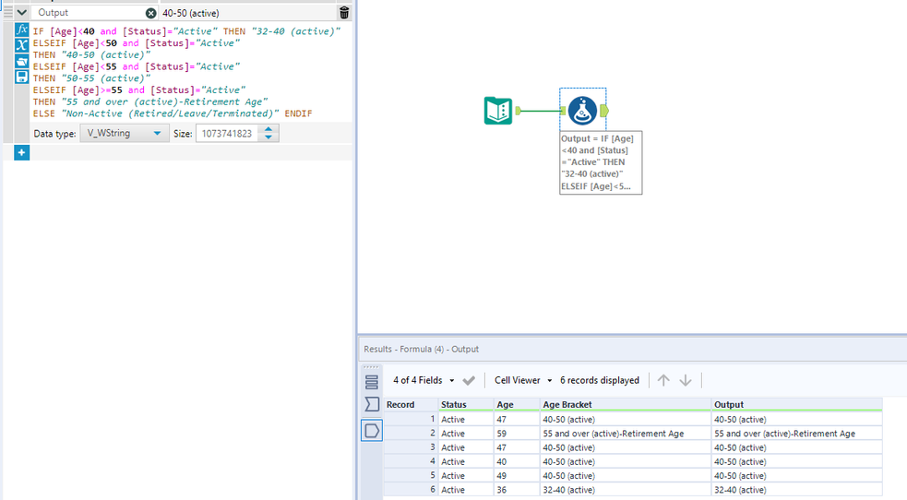Image resolution: width=907 pixels, height=500 pixels.
Task: Click the Output column header in results
Action: click(x=797, y=405)
